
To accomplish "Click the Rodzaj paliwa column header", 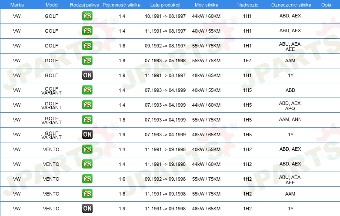I will tap(84, 5).
